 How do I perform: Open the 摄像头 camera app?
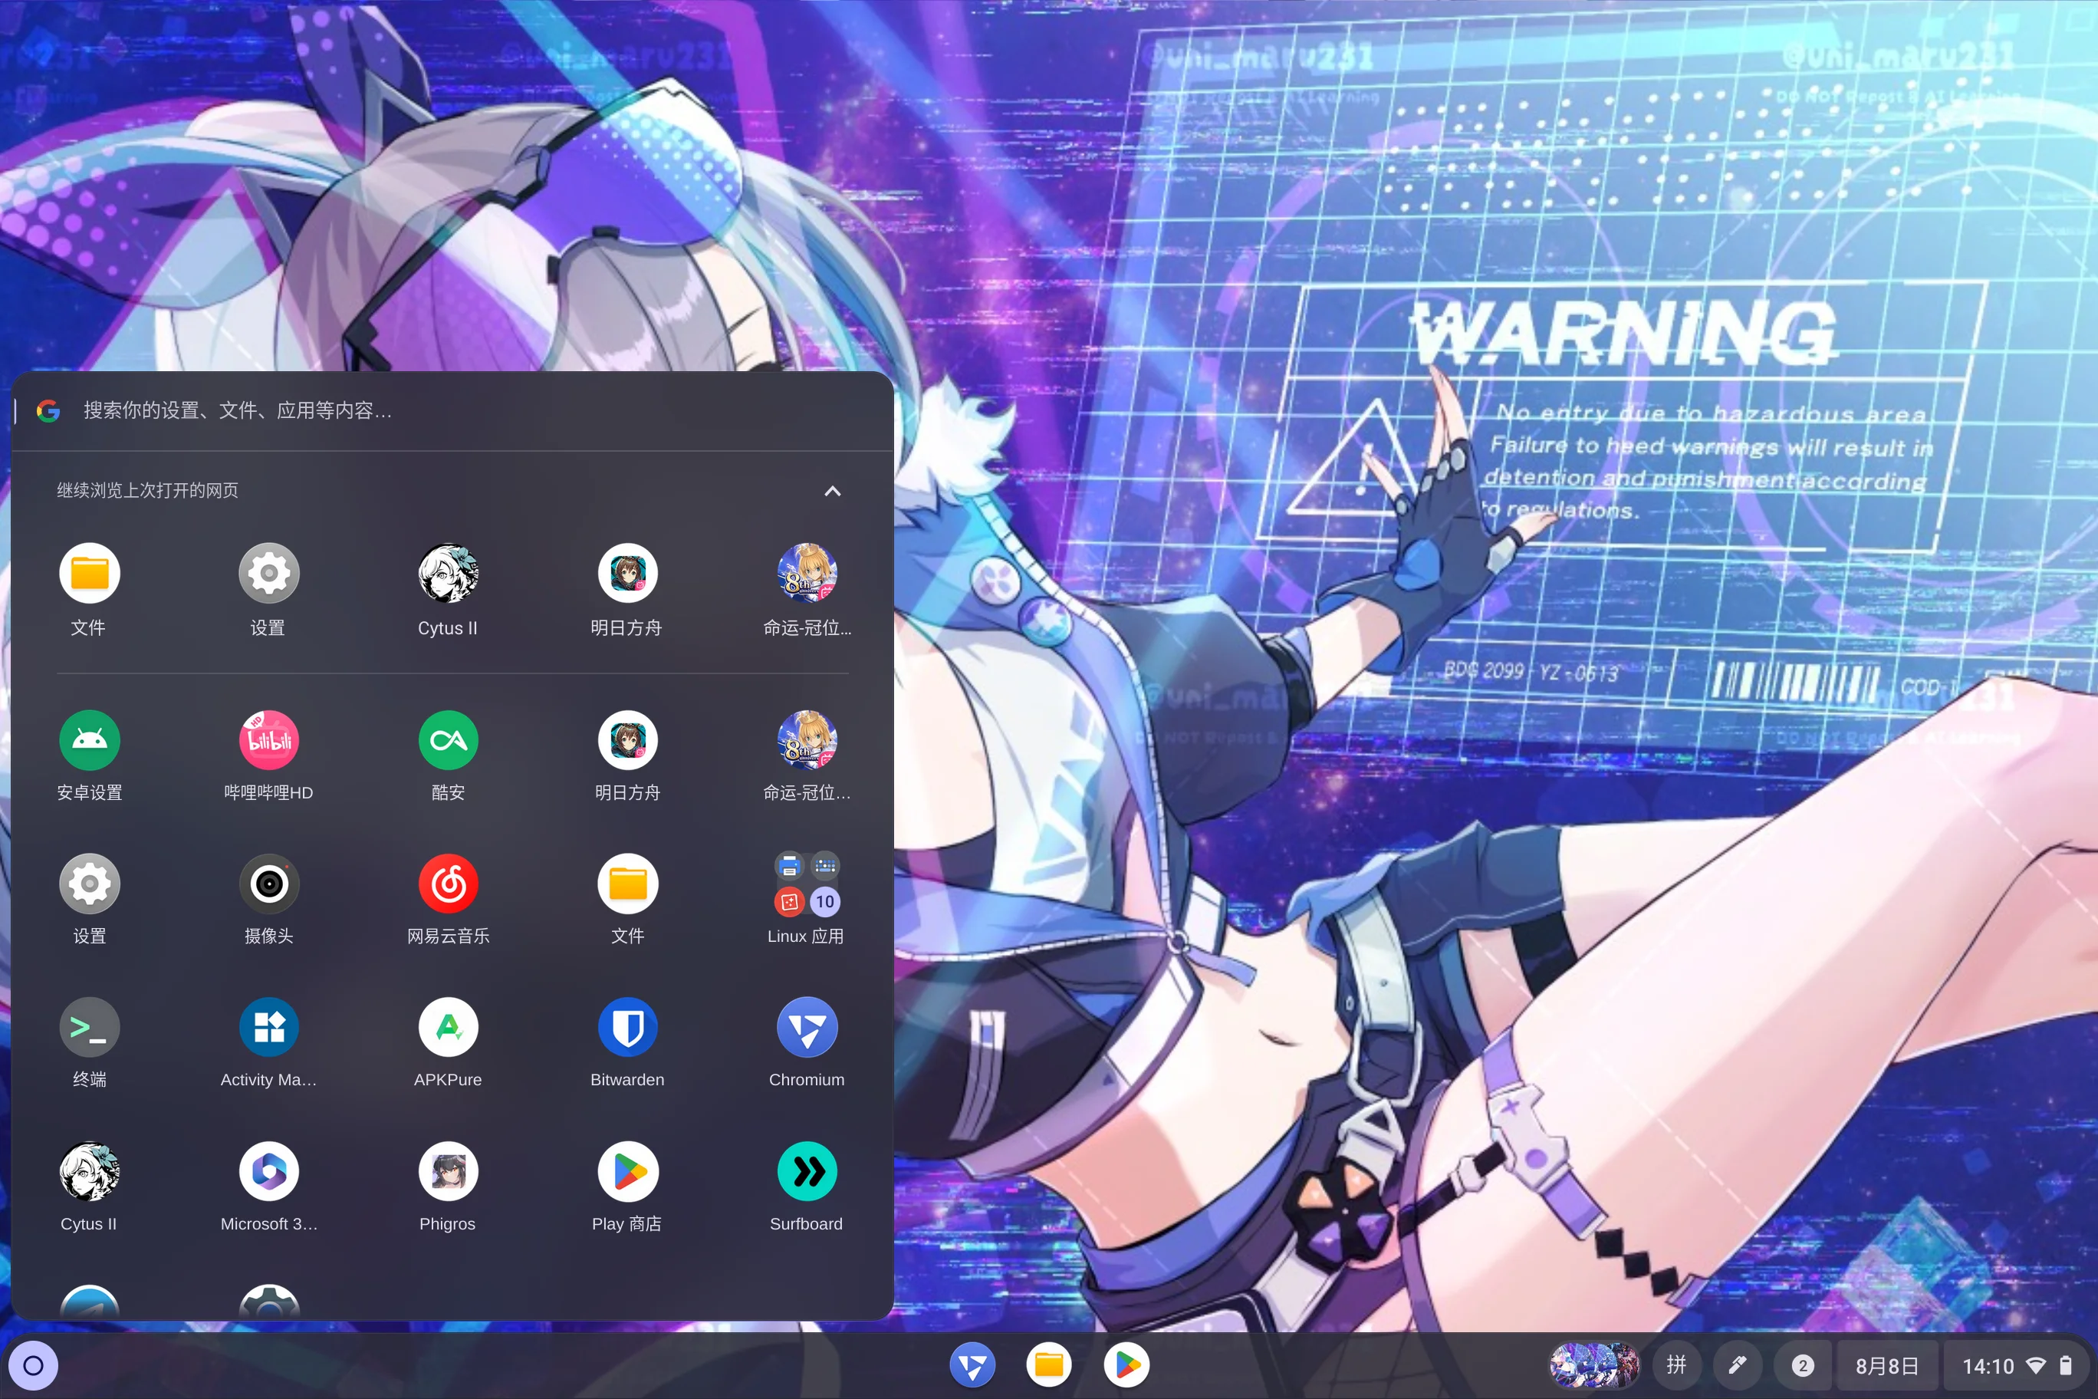268,884
